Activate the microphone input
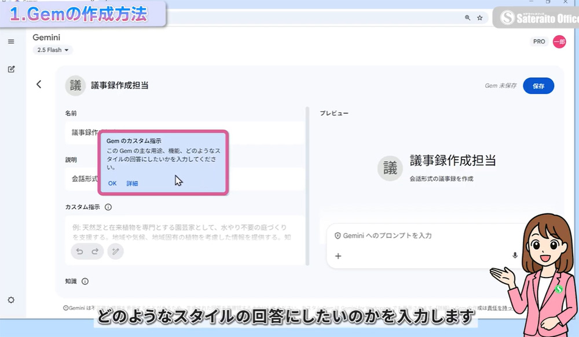The height and width of the screenshot is (337, 579). pos(515,255)
